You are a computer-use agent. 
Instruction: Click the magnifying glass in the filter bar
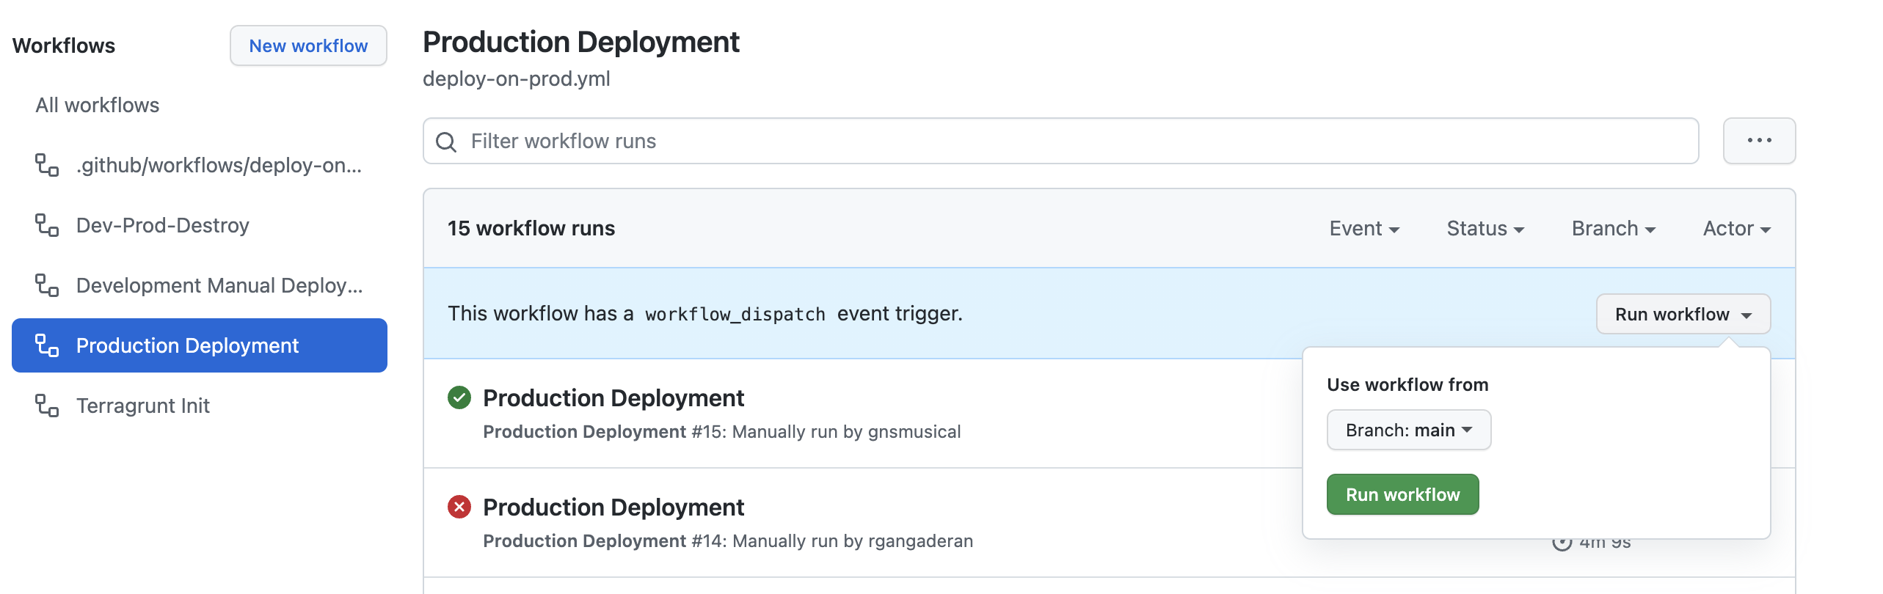446,141
